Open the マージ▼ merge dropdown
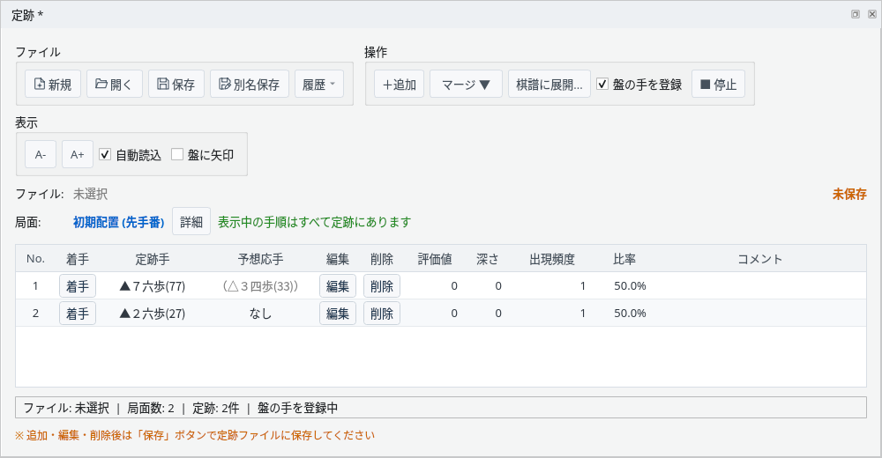 pyautogui.click(x=466, y=84)
